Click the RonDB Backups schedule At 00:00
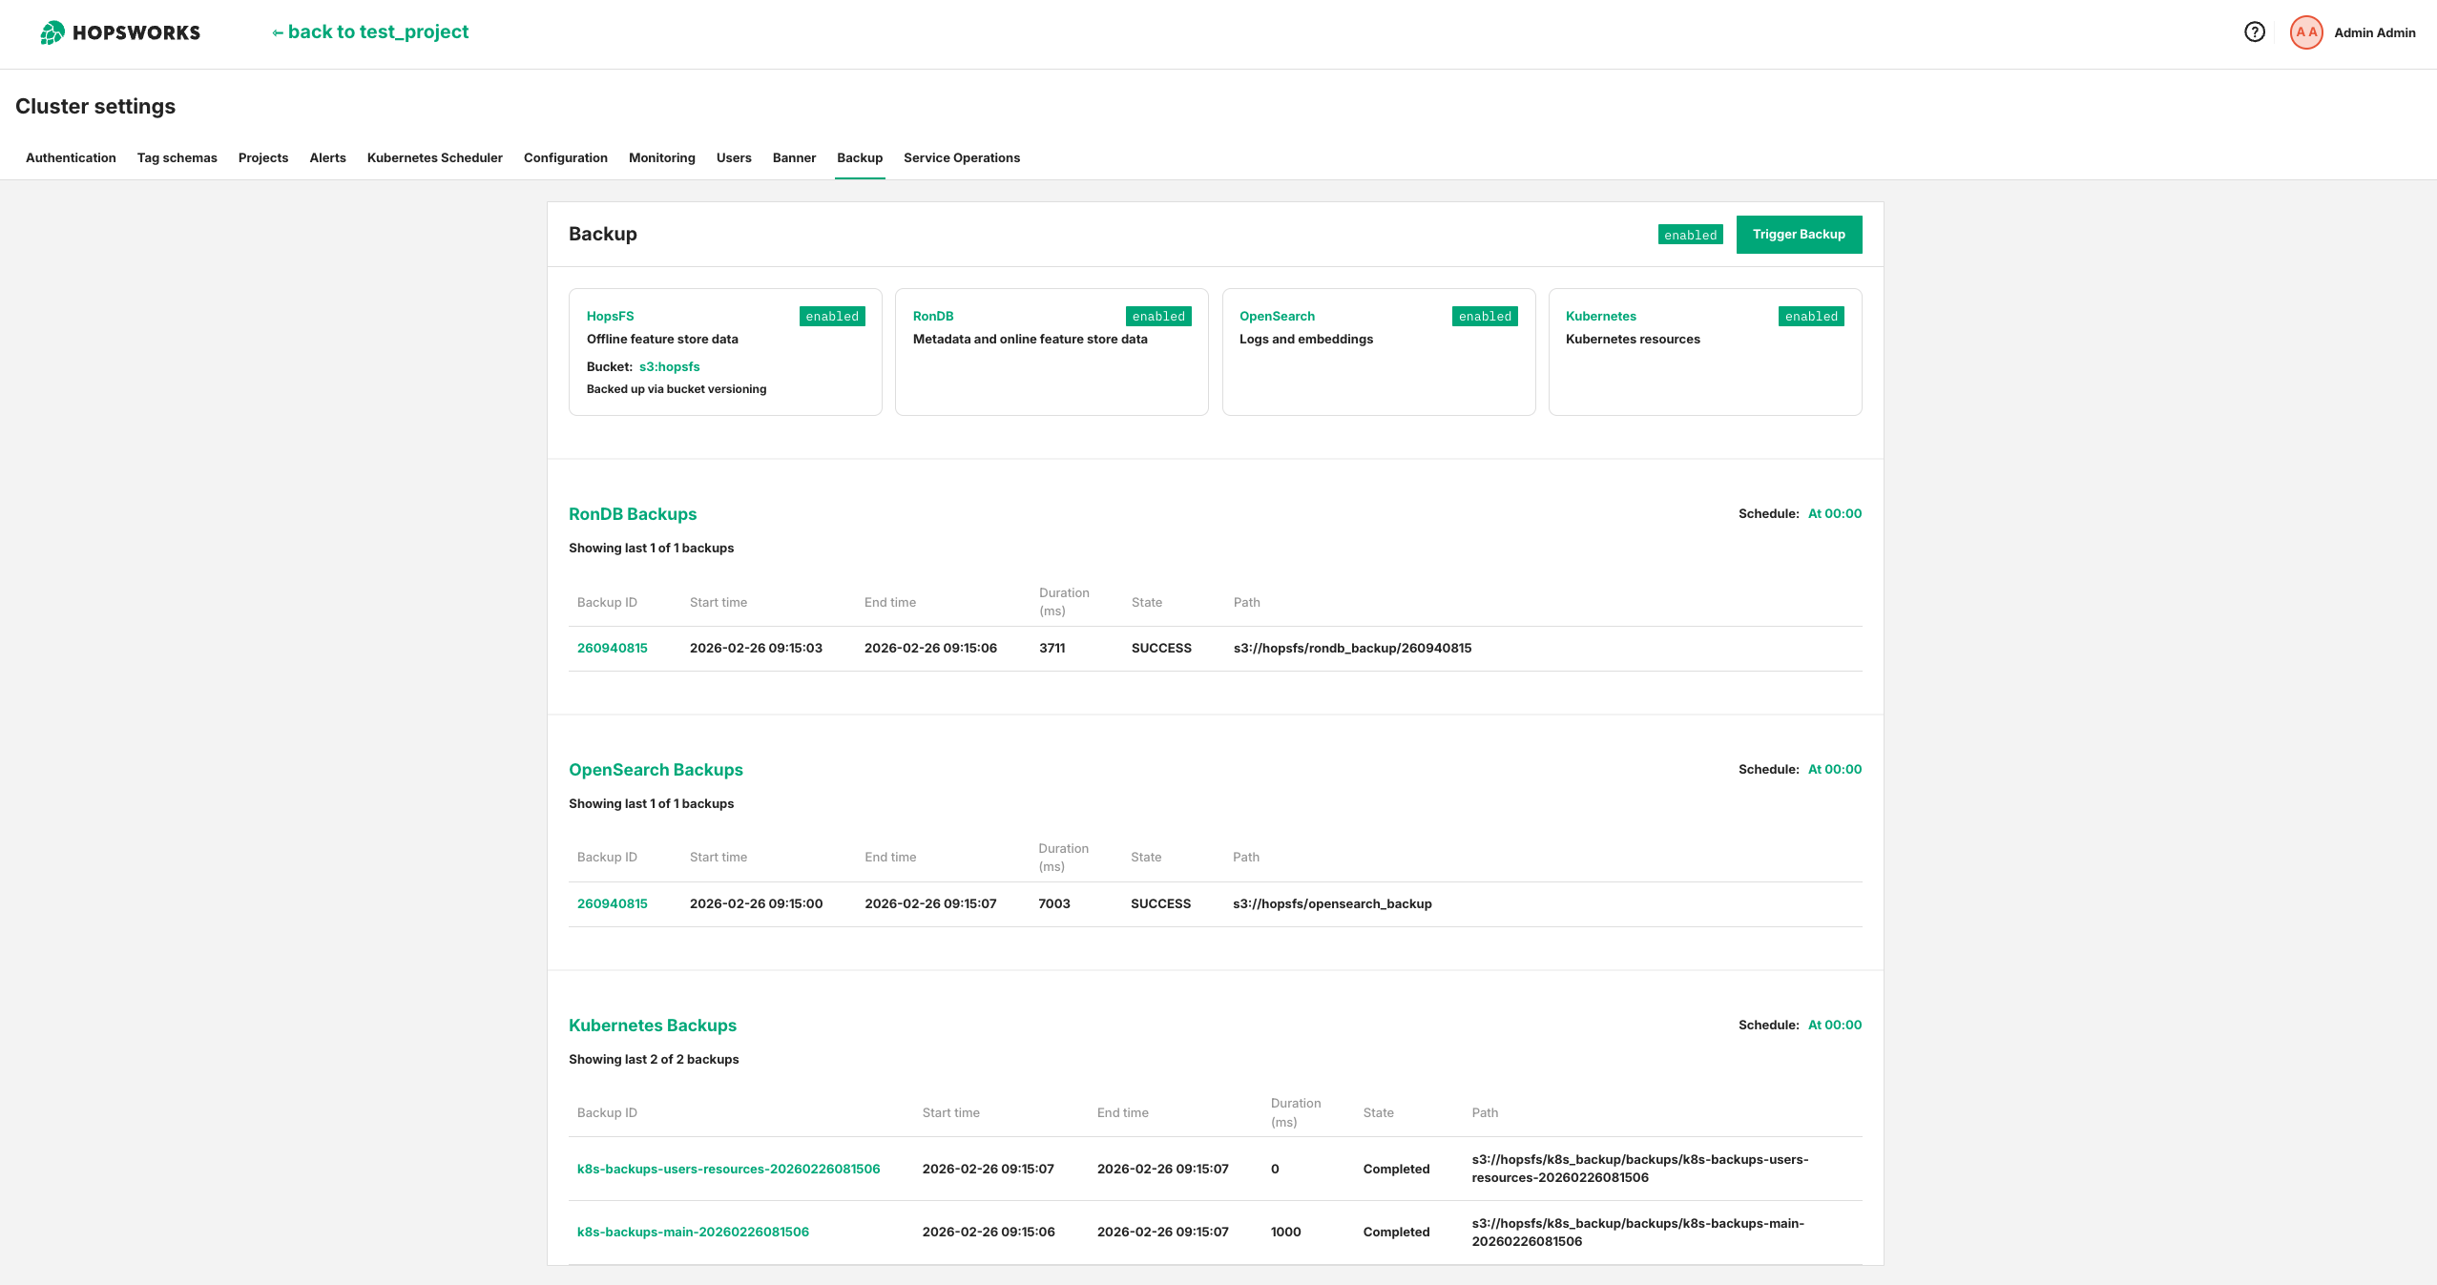 [1835, 514]
